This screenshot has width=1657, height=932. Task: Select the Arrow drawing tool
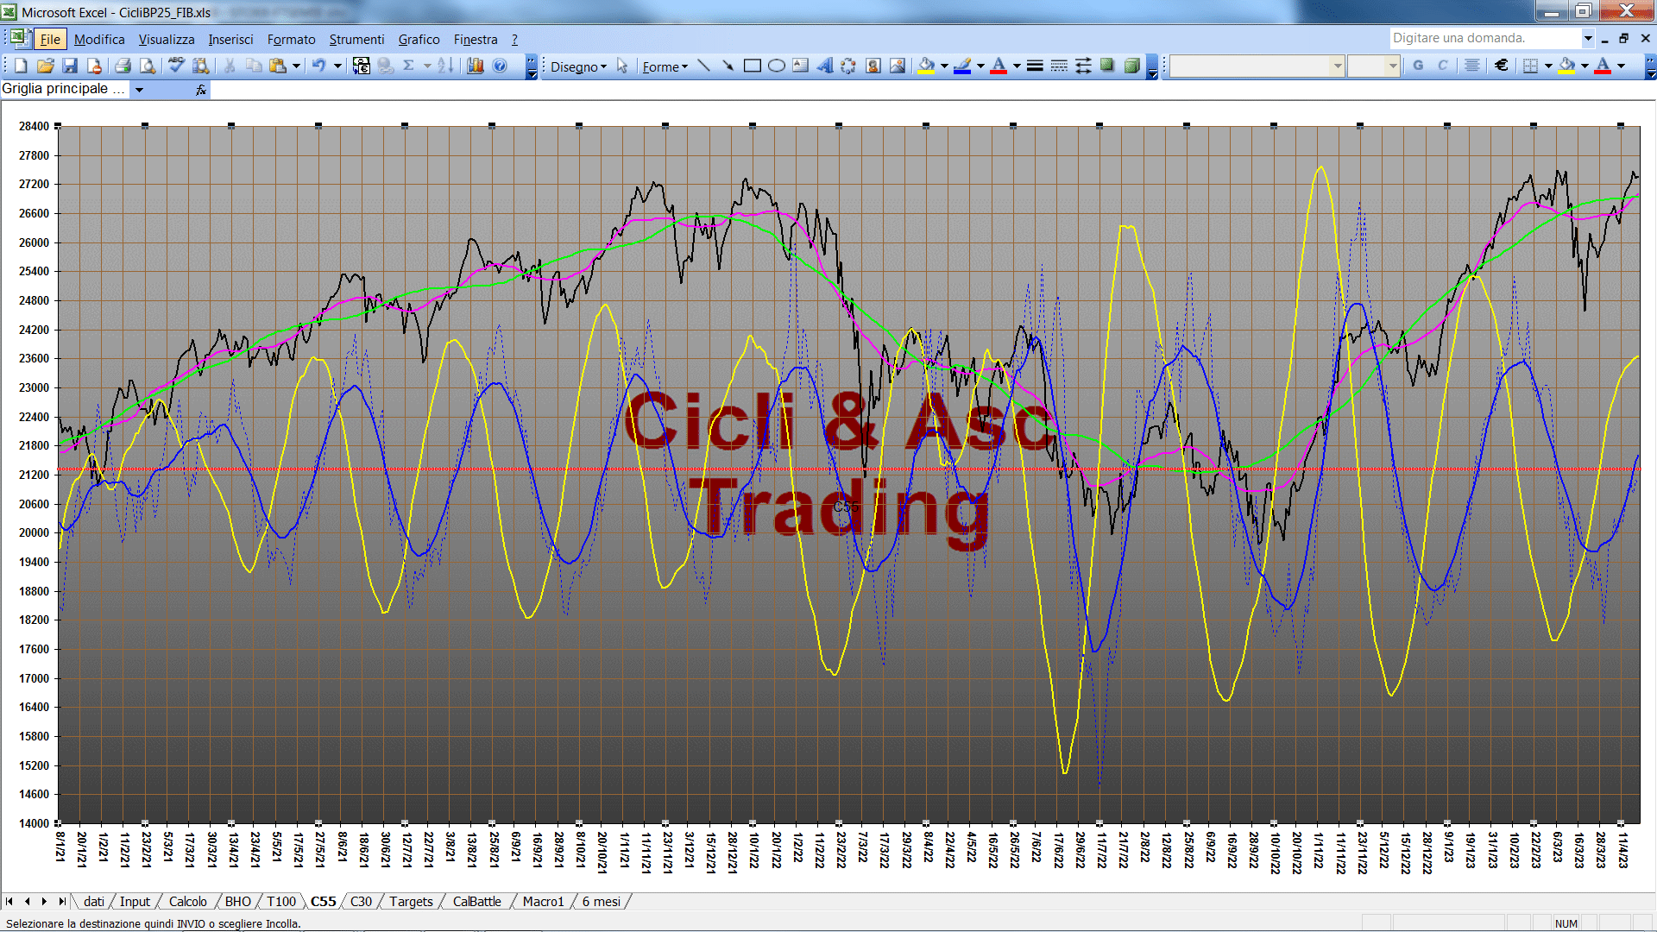(728, 66)
